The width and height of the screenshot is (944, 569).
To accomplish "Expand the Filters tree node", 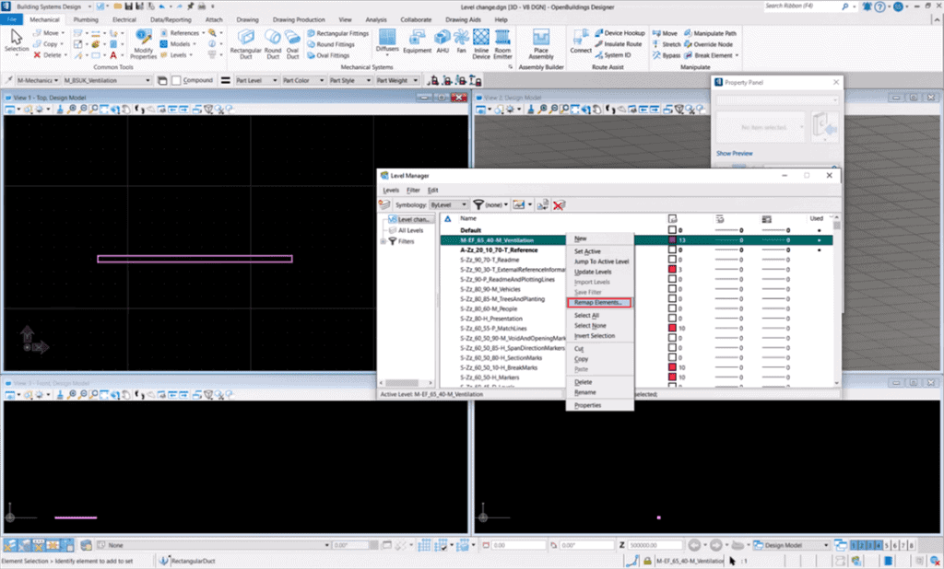I will (x=383, y=241).
